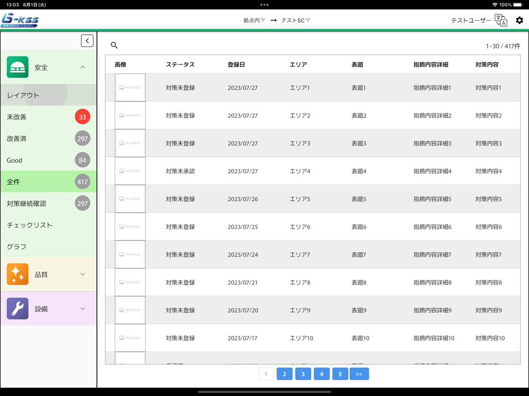The width and height of the screenshot is (529, 396).
Task: Click the red 33 badge
Action: click(83, 117)
